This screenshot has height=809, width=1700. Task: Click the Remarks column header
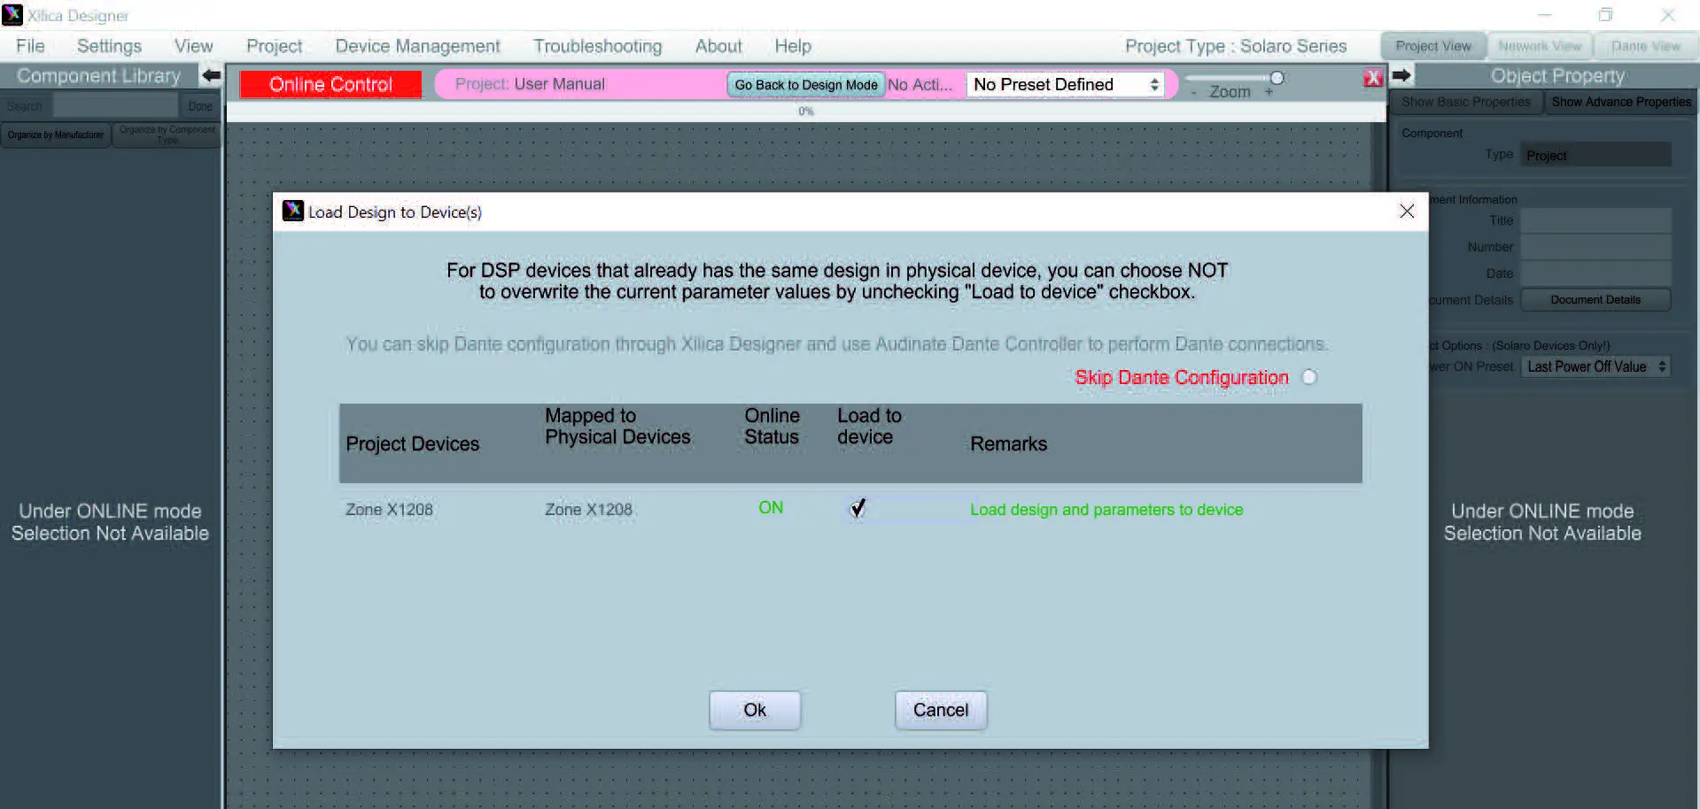[1008, 444]
